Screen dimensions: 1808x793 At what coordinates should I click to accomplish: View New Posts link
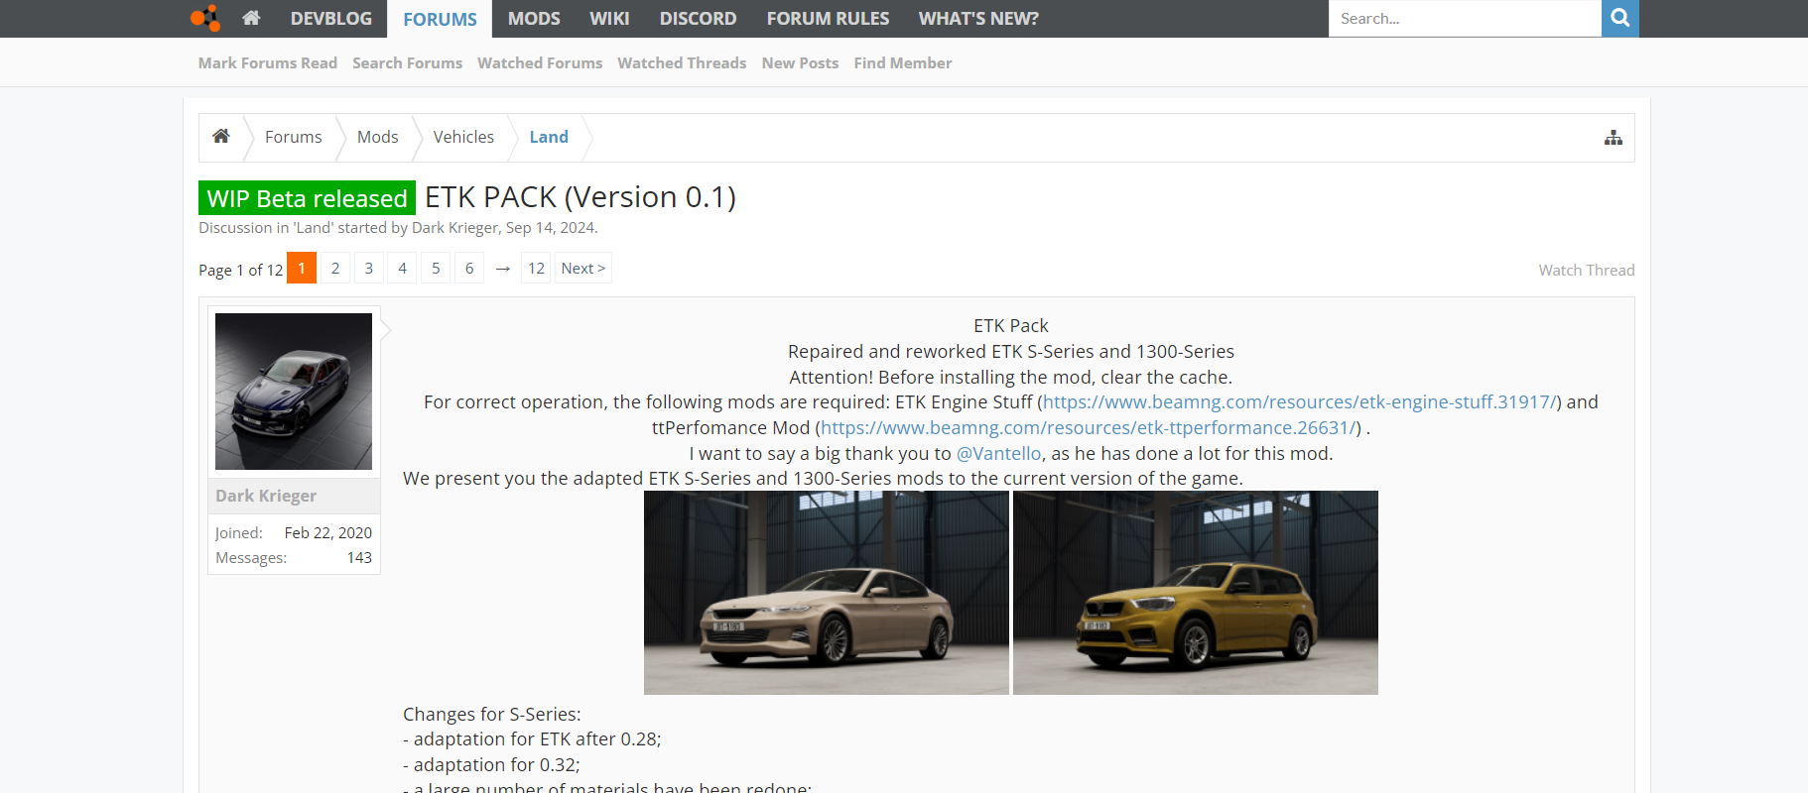tap(800, 62)
